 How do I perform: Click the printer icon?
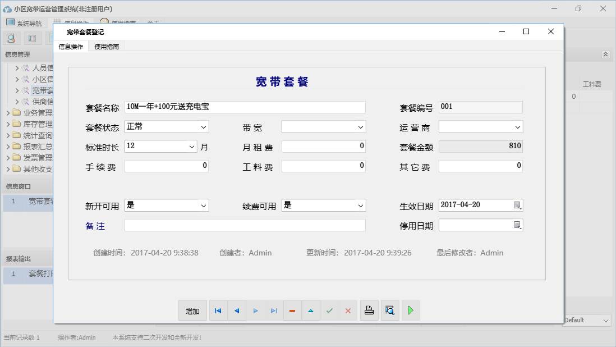click(x=369, y=311)
